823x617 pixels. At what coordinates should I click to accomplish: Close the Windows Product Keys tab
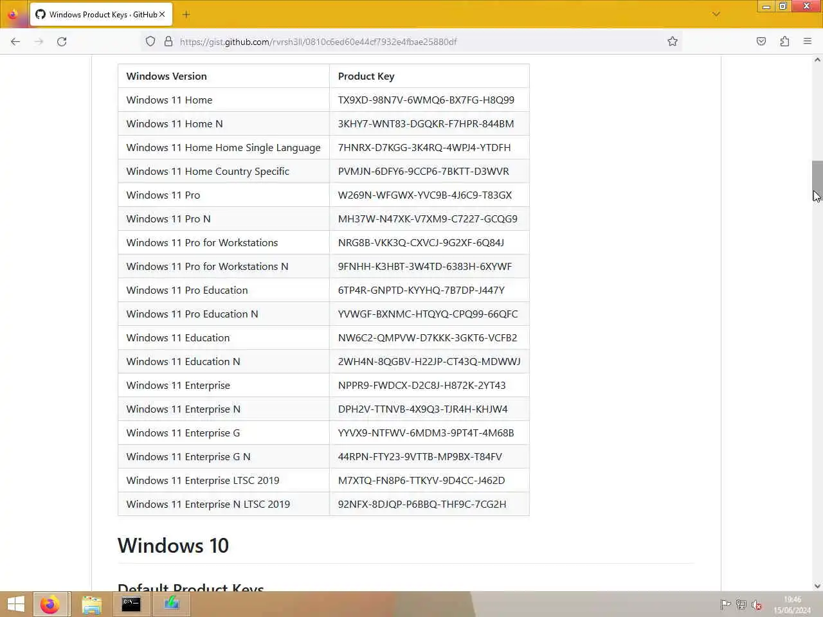point(162,14)
